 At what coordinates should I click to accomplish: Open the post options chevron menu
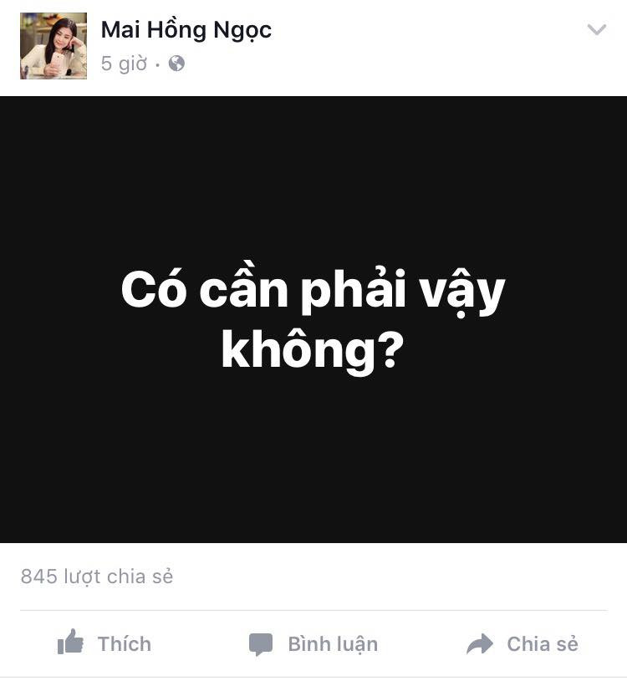click(597, 29)
